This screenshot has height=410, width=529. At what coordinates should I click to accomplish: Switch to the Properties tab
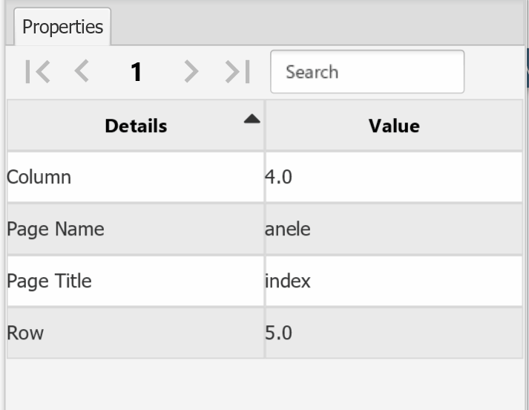[x=62, y=27]
